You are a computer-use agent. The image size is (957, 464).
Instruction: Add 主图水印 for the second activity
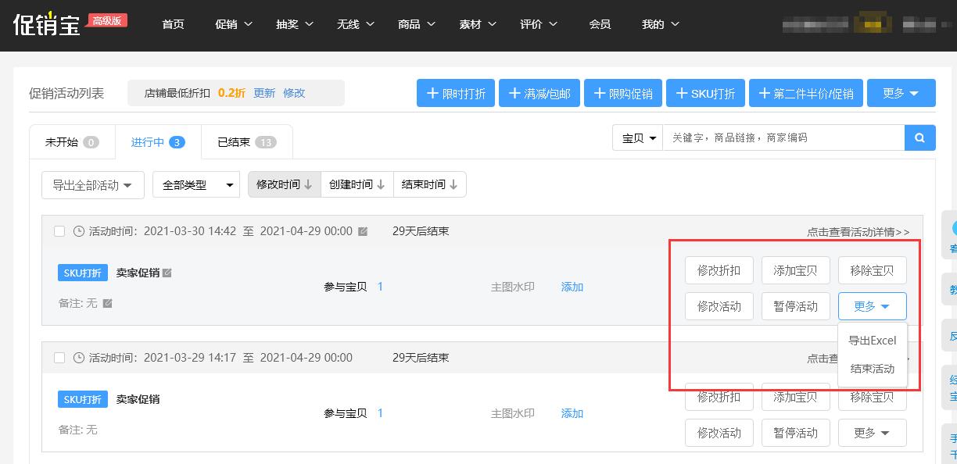(572, 413)
